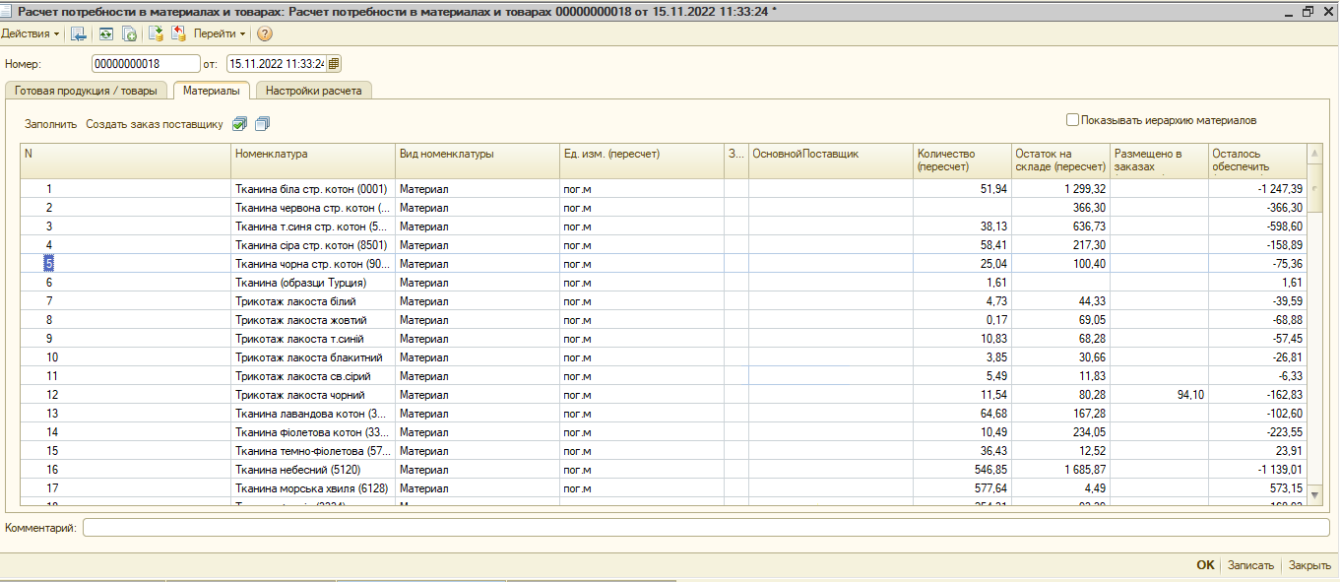The image size is (1340, 582).
Task: Open the 'Настройки расчета' tab
Action: point(313,91)
